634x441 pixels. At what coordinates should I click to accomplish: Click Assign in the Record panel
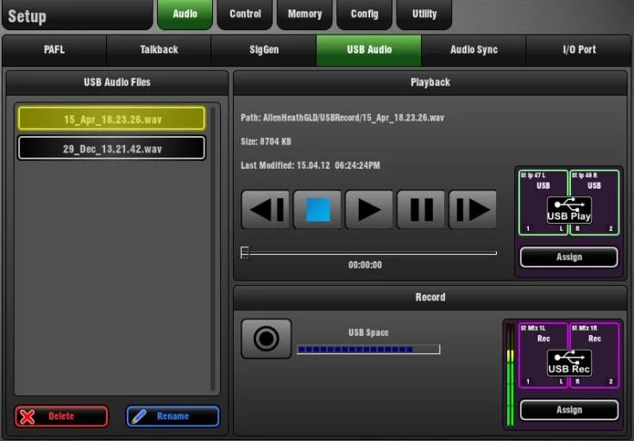click(569, 410)
